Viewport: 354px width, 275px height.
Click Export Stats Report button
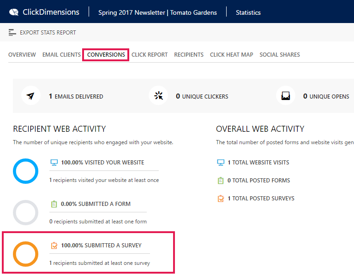pyautogui.click(x=42, y=32)
